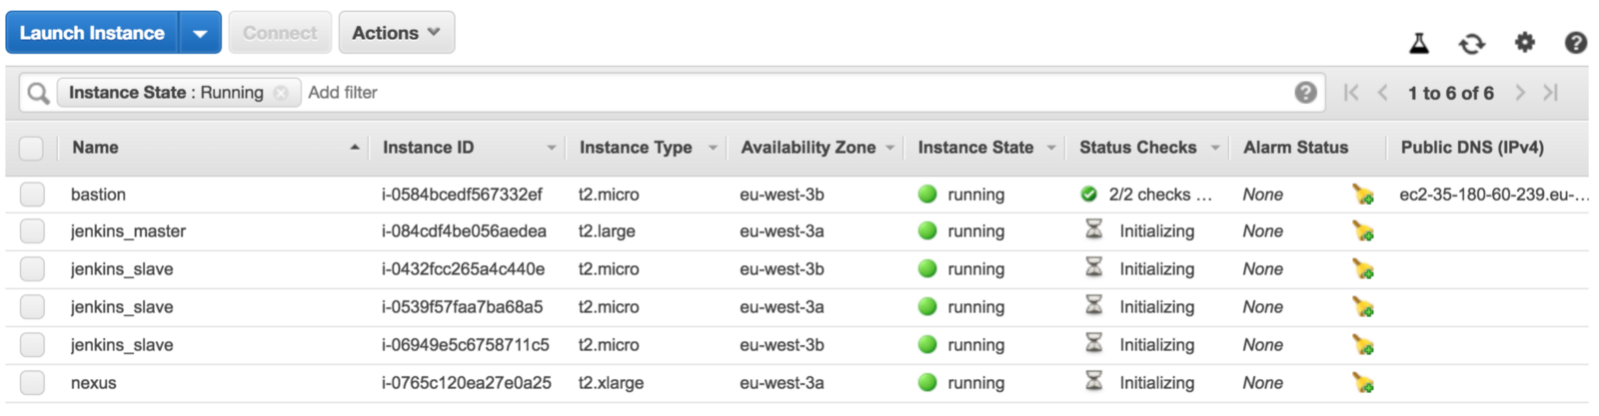This screenshot has height=416, width=1599.
Task: Click the refresh instances icon
Action: (1471, 43)
